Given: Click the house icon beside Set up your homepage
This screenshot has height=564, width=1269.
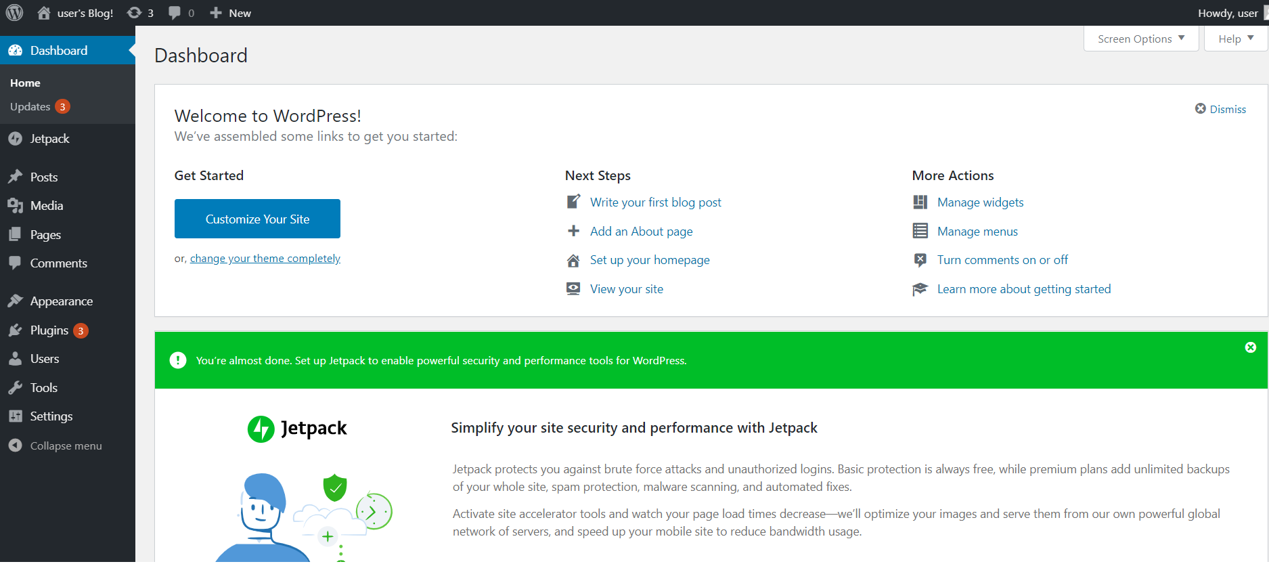Looking at the screenshot, I should click(x=573, y=260).
